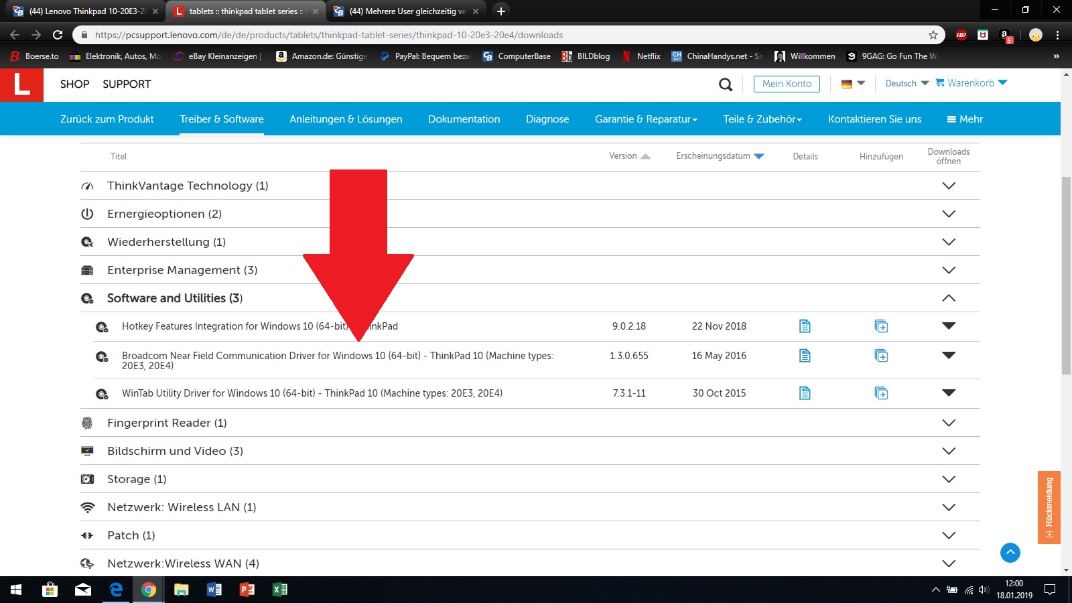Open details document icon for Broadcom NFC Driver
1072x603 pixels.
805,356
